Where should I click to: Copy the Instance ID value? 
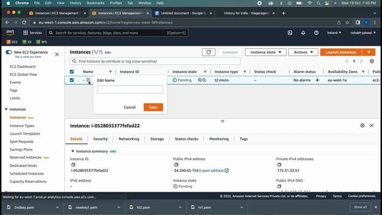point(73,165)
